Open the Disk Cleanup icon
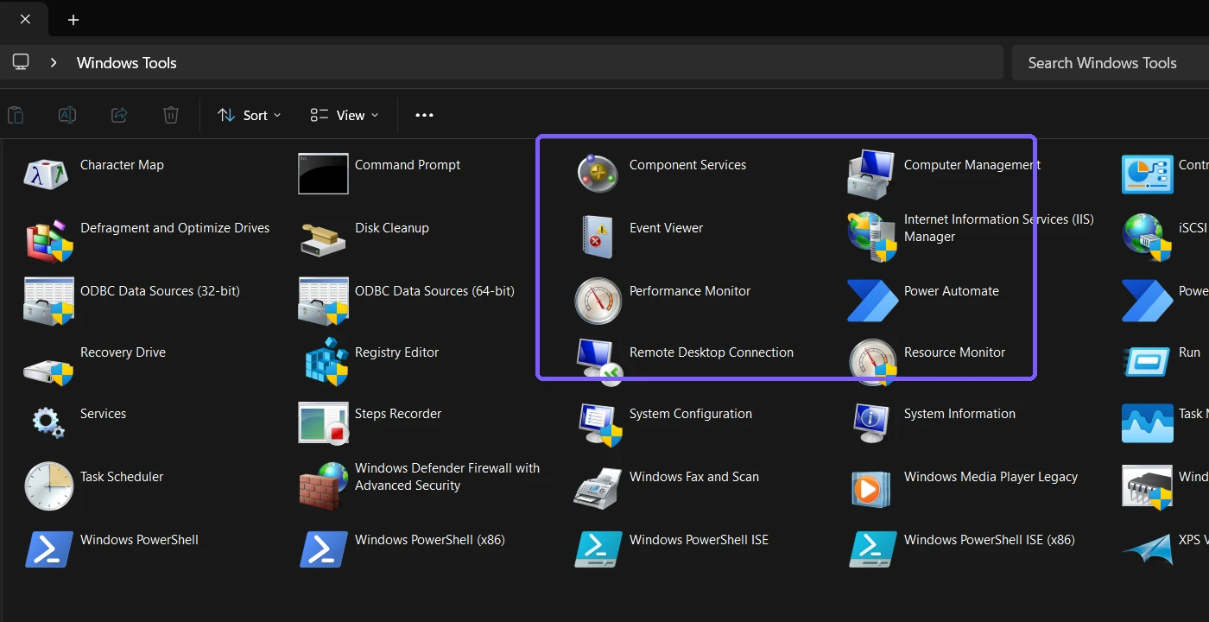Image resolution: width=1209 pixels, height=622 pixels. click(x=323, y=239)
